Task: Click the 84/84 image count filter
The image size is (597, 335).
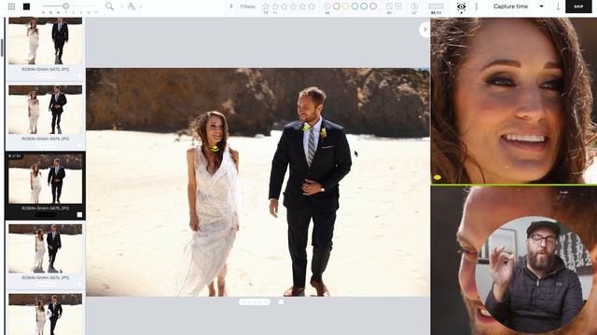Action: [x=436, y=8]
